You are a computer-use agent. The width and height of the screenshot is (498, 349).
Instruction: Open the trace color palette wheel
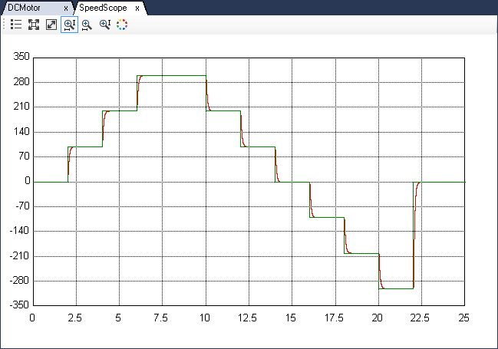click(x=122, y=25)
